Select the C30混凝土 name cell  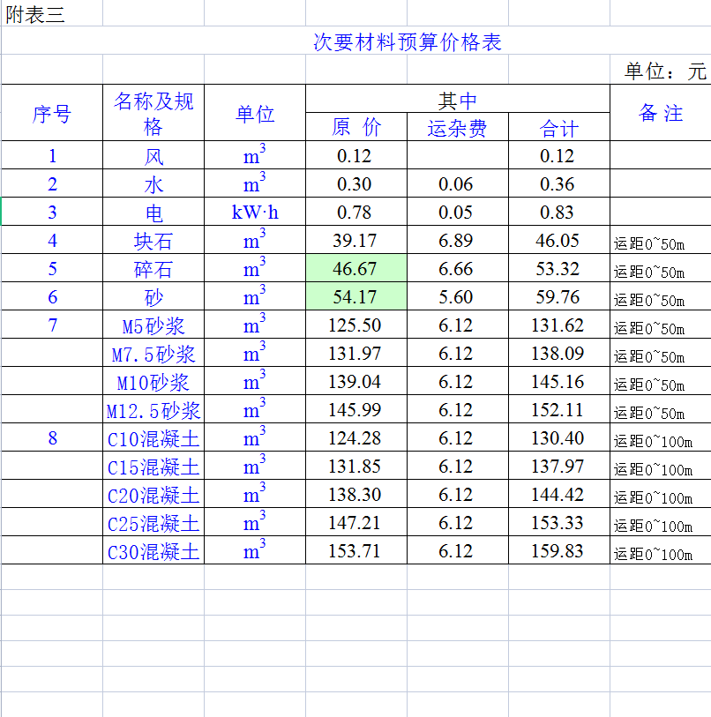(x=153, y=551)
